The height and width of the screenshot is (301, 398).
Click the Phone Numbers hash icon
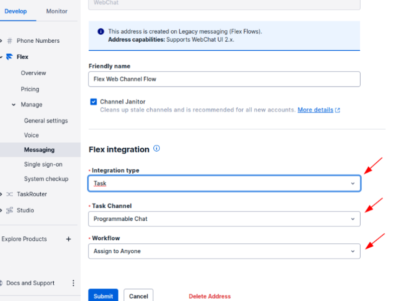(9, 41)
